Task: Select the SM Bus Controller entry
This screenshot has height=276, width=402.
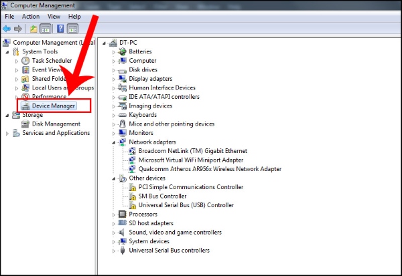Action: [x=167, y=196]
